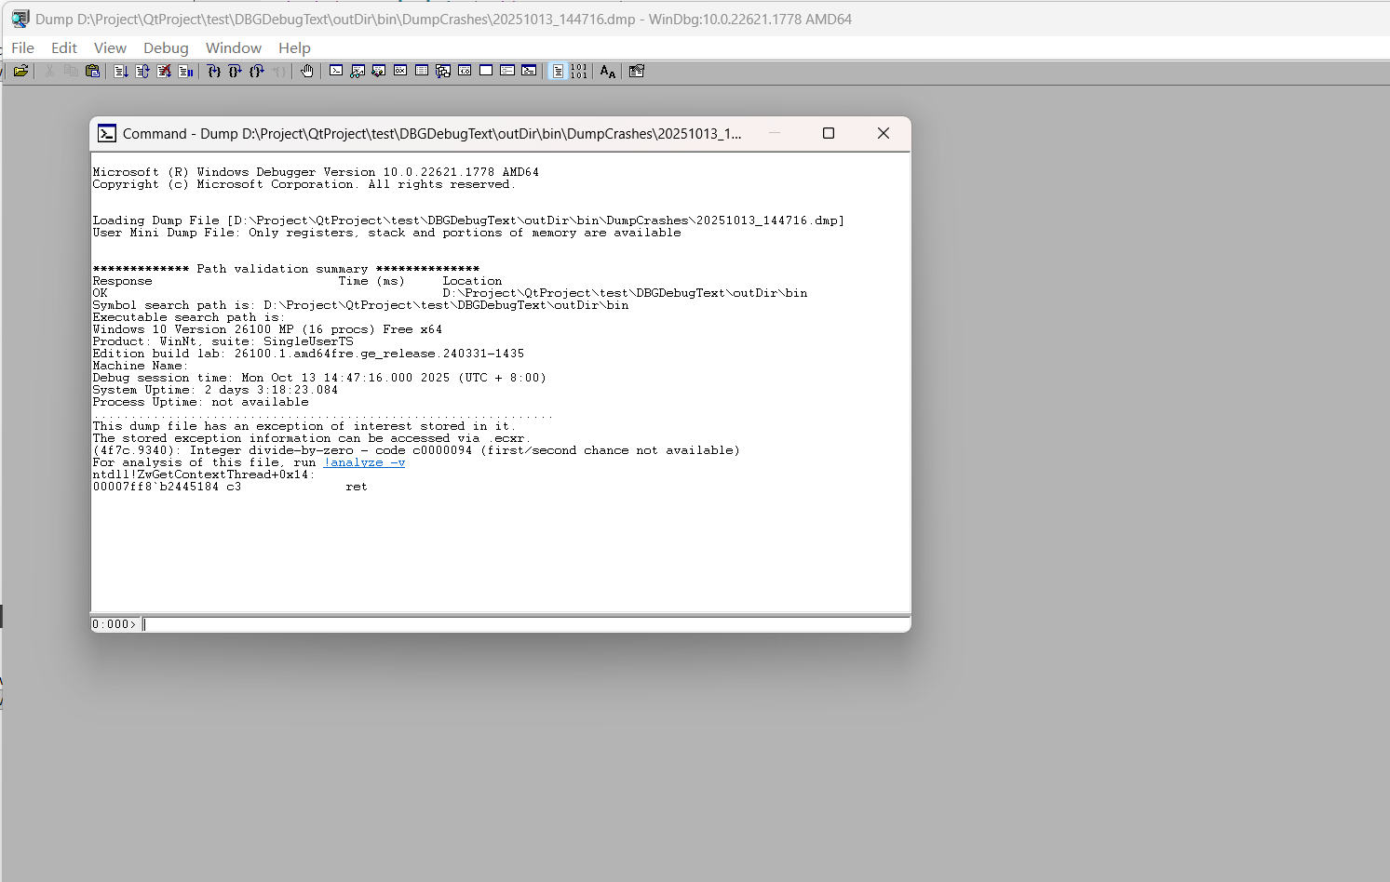The height and width of the screenshot is (882, 1390).
Task: Open the Call Stack window toolbar icon
Action: pyautogui.click(x=443, y=71)
